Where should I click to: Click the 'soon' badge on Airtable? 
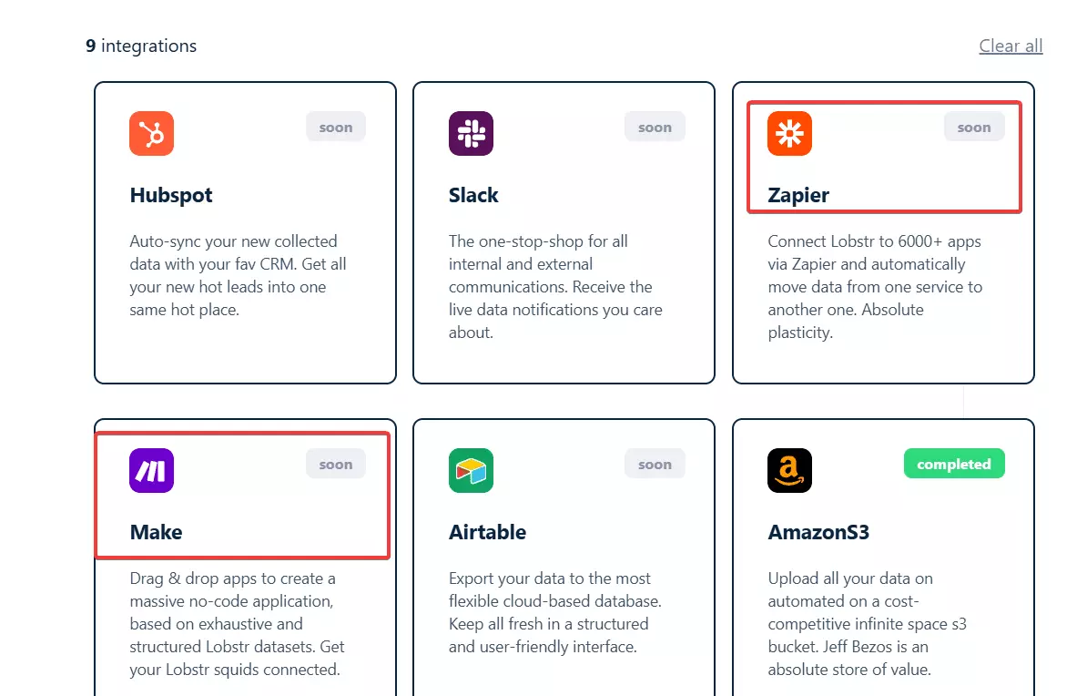coord(655,464)
